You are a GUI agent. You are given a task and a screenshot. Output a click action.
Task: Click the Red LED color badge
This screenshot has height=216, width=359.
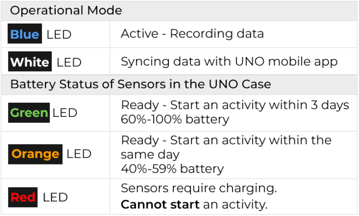(x=23, y=197)
